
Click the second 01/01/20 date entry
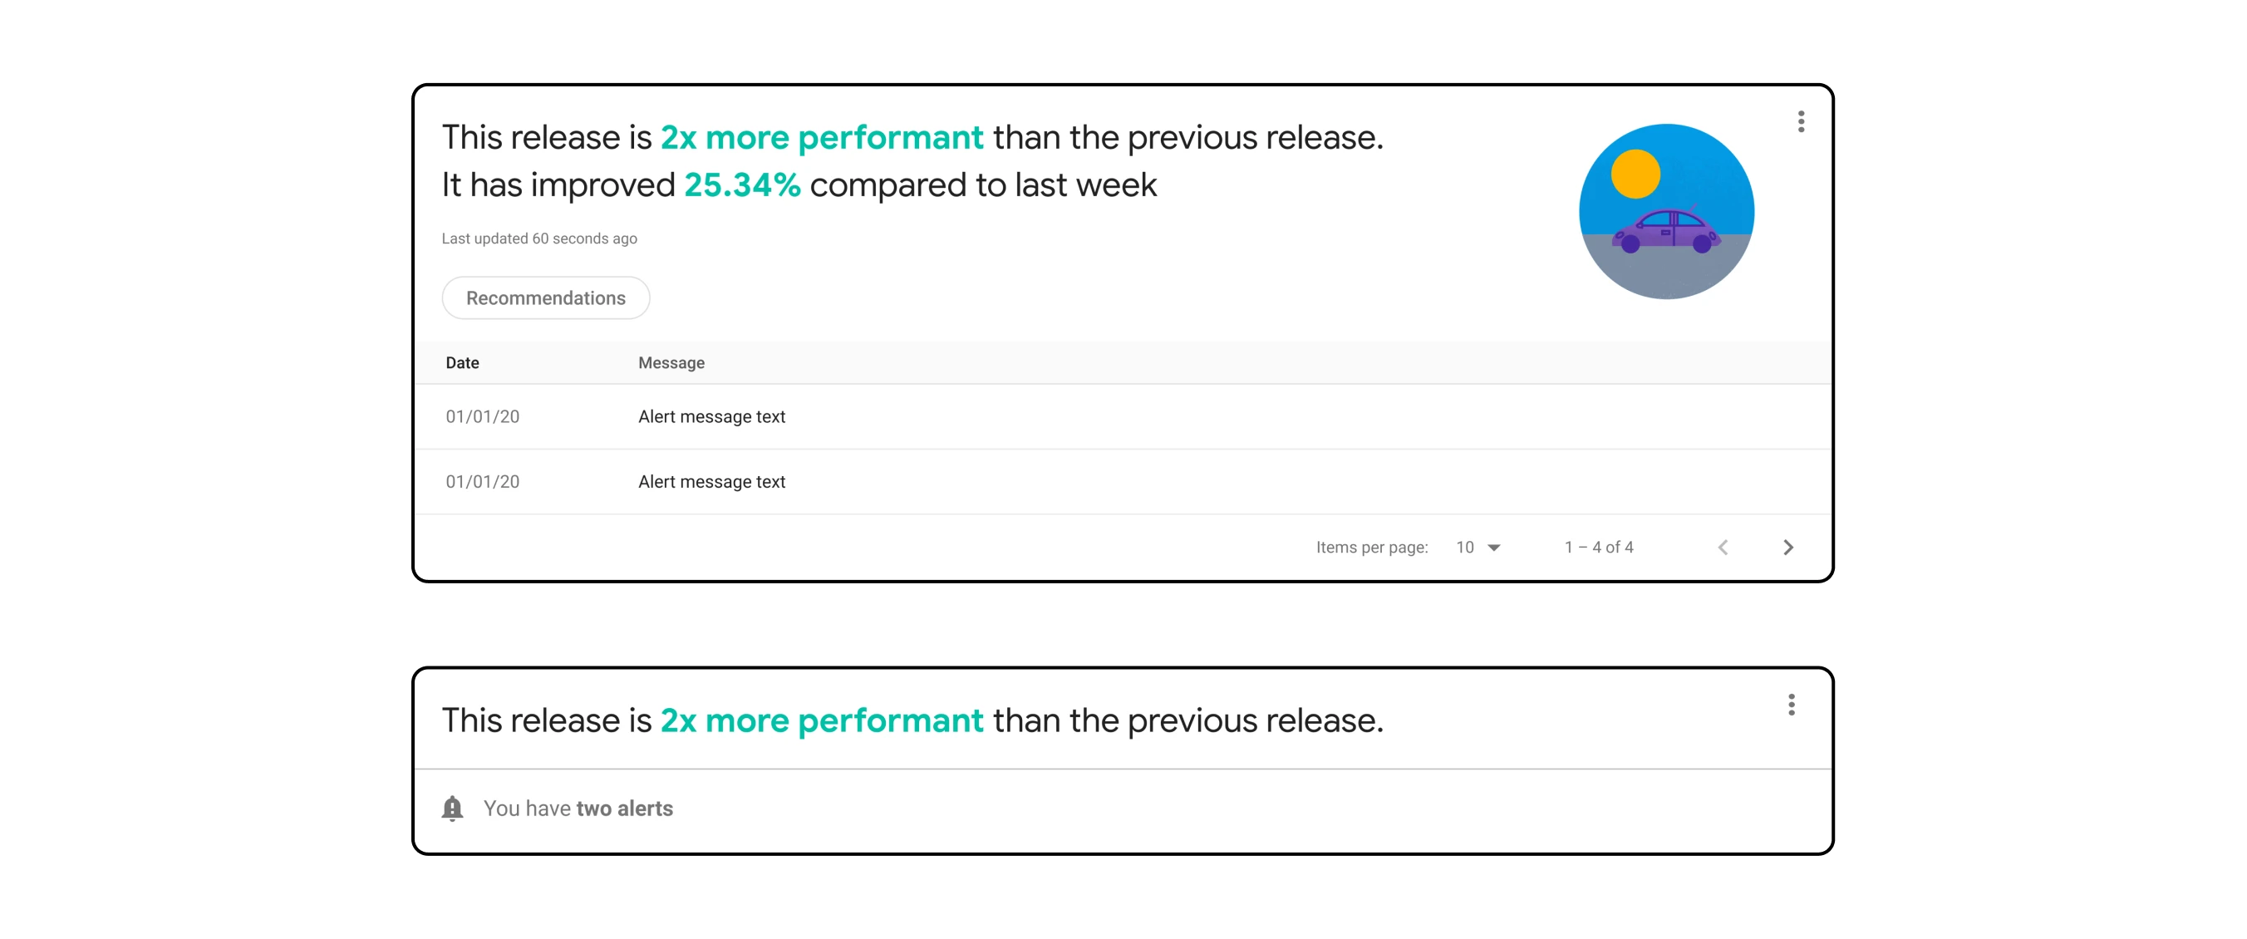[x=482, y=480]
